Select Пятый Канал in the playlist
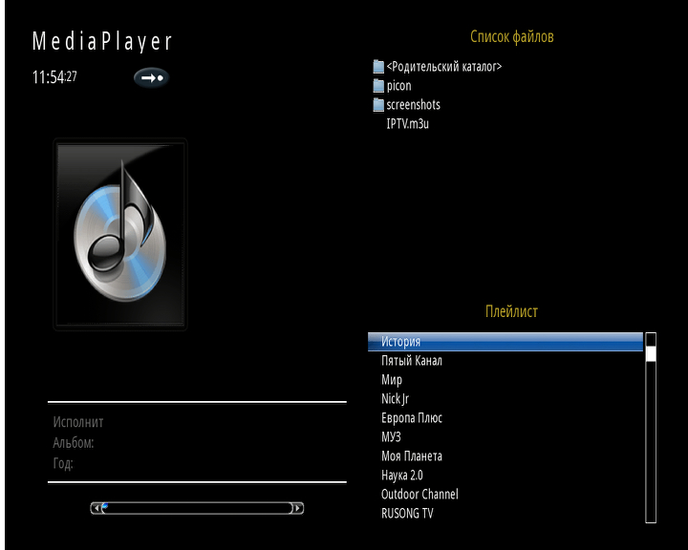Image resolution: width=688 pixels, height=550 pixels. [x=412, y=361]
